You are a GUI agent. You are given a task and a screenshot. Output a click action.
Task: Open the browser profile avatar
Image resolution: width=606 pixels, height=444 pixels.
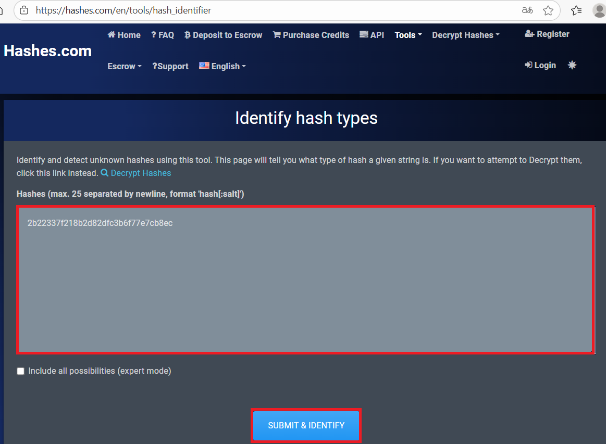pos(599,10)
